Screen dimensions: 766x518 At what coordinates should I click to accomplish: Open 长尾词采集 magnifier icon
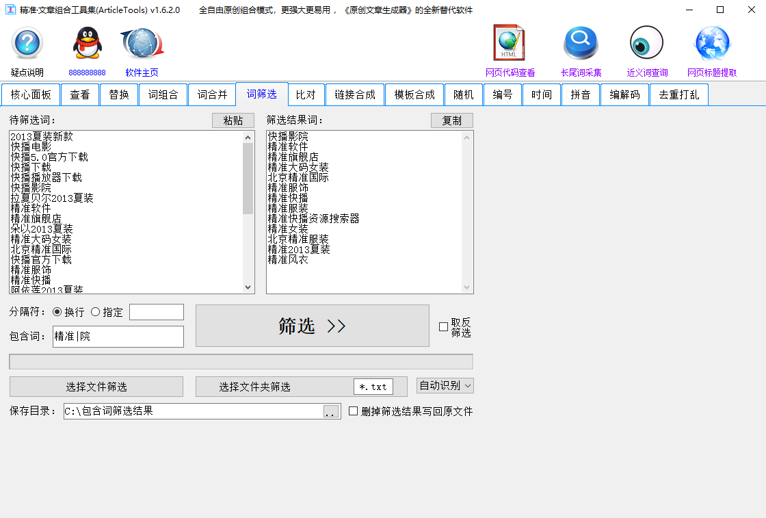click(580, 43)
